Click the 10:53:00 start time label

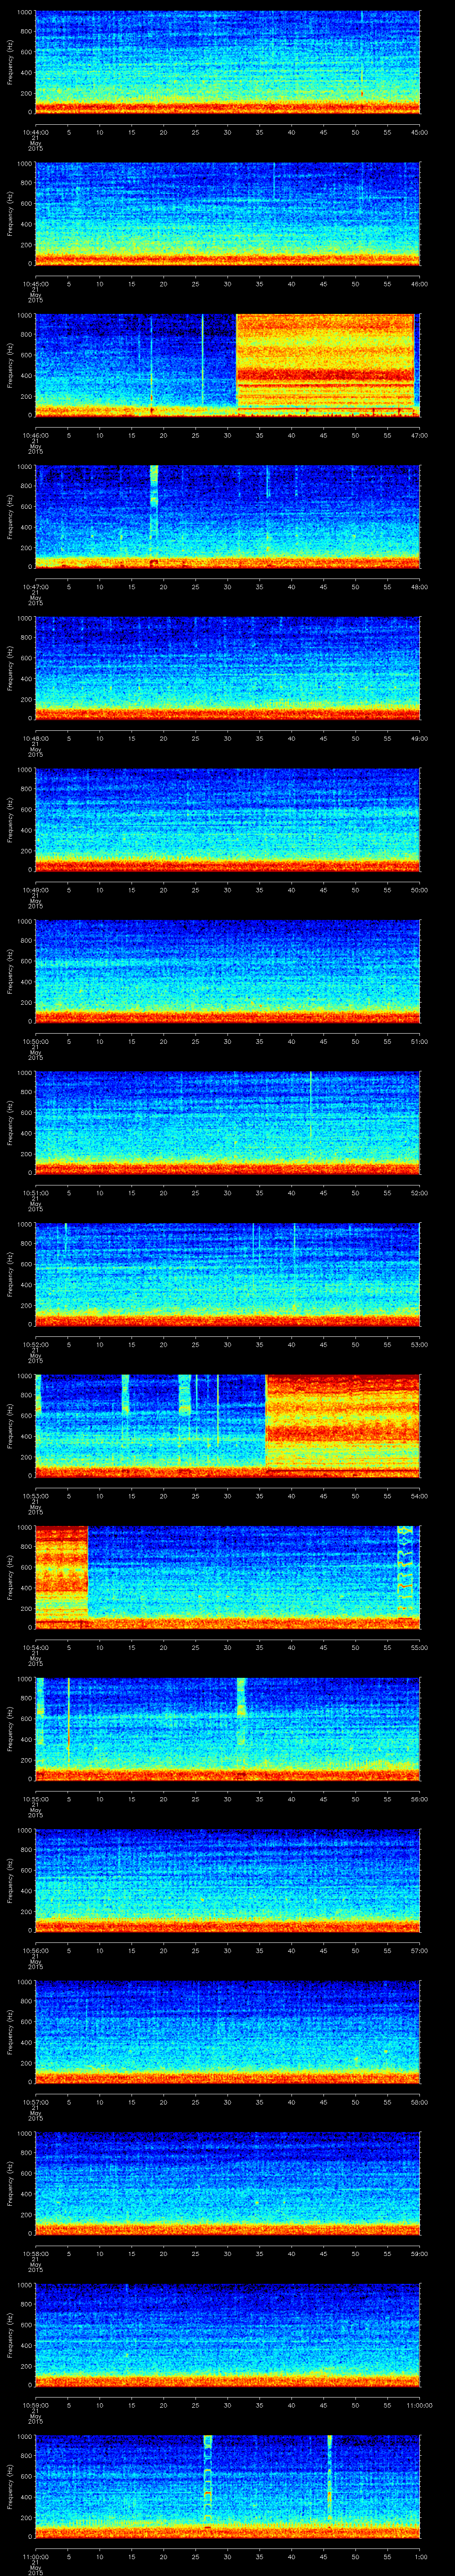coord(35,1496)
